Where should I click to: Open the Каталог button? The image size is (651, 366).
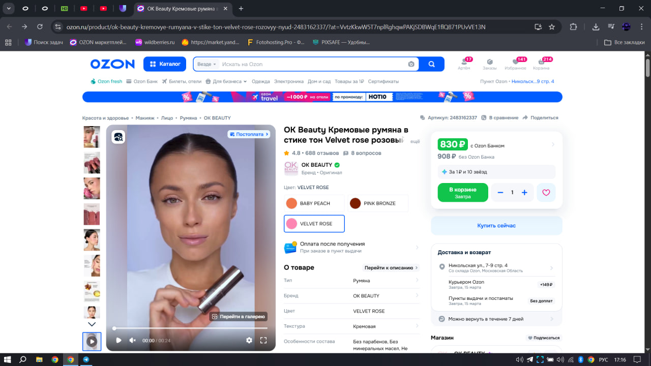point(165,64)
